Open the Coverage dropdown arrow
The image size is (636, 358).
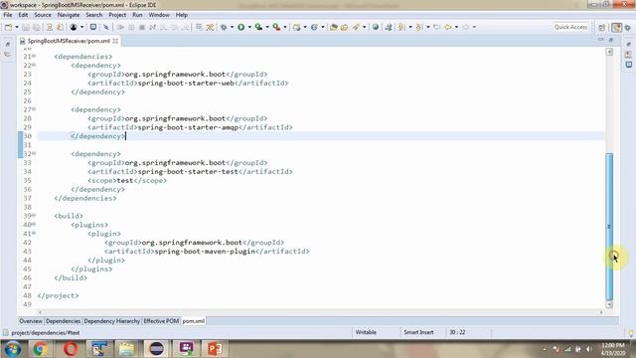point(267,27)
